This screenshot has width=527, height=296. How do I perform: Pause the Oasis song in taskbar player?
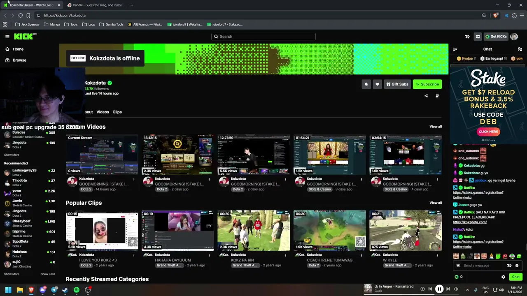[439, 289]
